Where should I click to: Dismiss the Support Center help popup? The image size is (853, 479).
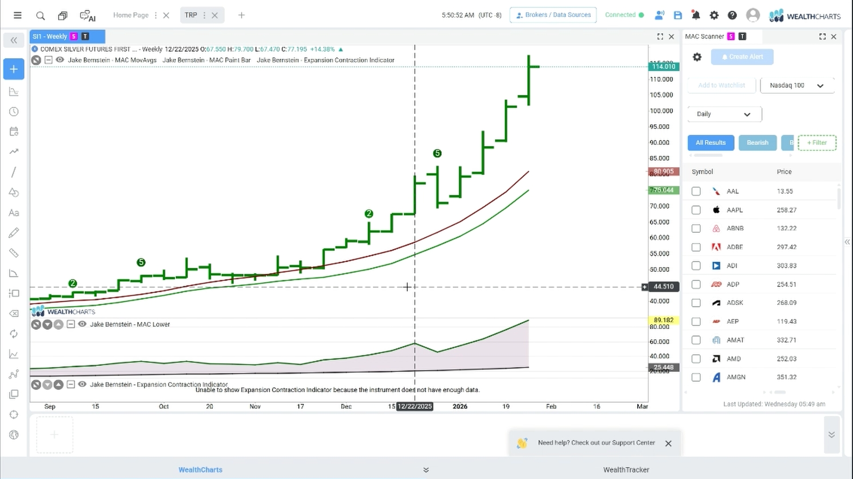coord(668,444)
